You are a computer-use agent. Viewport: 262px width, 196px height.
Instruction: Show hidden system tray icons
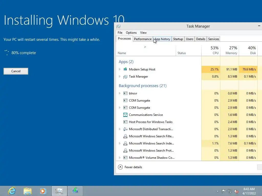[x=217, y=191]
